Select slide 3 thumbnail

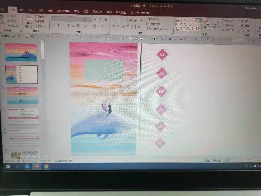point(23,95)
